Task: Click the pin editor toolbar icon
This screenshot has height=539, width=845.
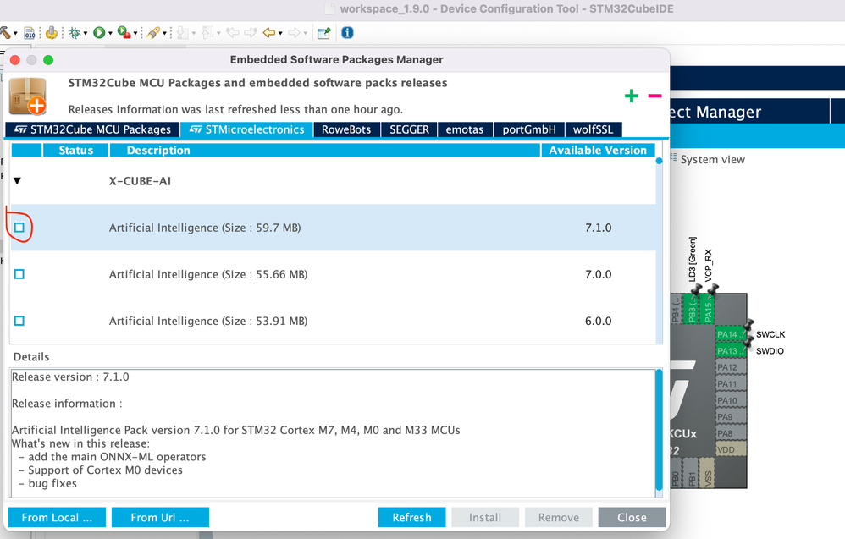Action: [324, 33]
